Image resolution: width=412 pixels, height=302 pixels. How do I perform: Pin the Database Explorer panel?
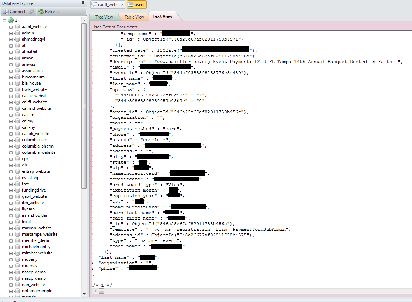click(83, 3)
